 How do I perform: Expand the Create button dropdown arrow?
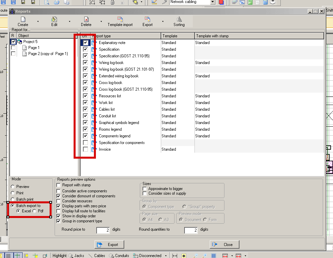[x=38, y=22]
